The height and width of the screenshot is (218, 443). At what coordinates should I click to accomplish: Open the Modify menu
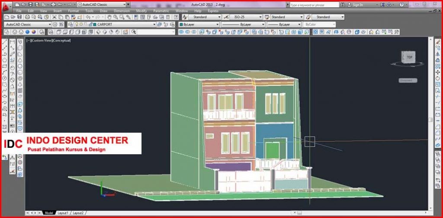[141, 11]
